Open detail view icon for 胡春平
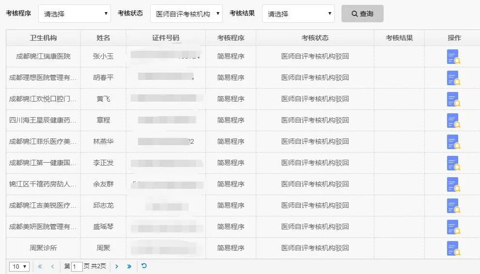Screen dimensions: 480x274 tap(454, 78)
